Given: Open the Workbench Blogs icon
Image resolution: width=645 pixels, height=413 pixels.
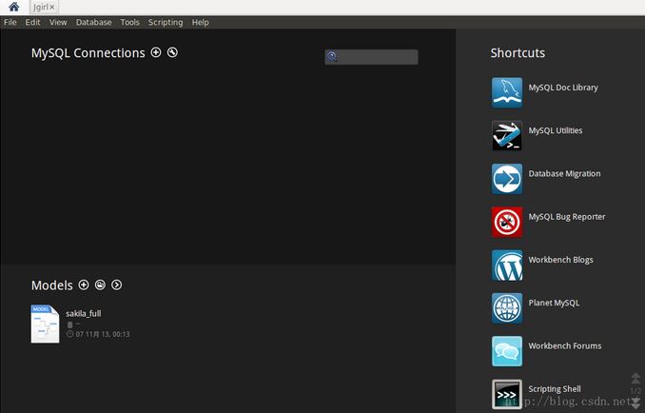Looking at the screenshot, I should (x=506, y=265).
